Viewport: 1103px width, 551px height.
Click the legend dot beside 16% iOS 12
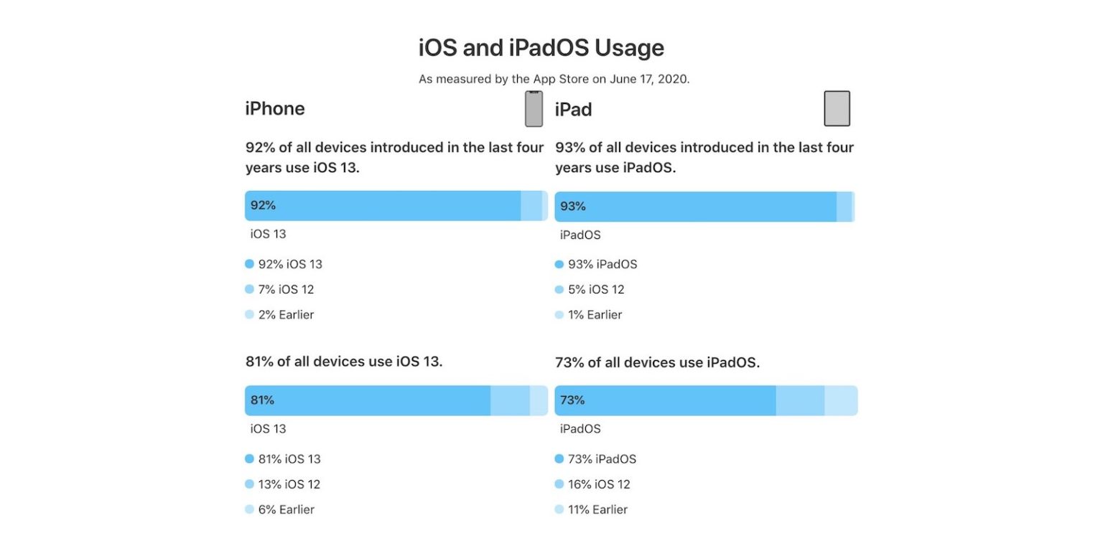559,484
